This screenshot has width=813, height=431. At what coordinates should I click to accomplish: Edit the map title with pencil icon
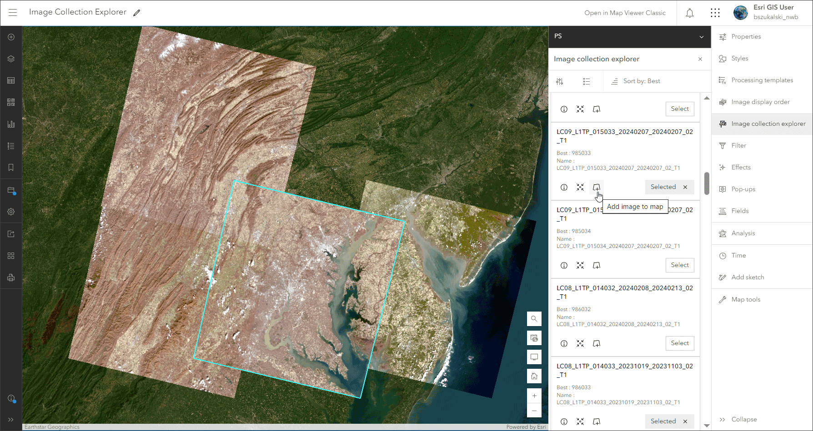(137, 13)
